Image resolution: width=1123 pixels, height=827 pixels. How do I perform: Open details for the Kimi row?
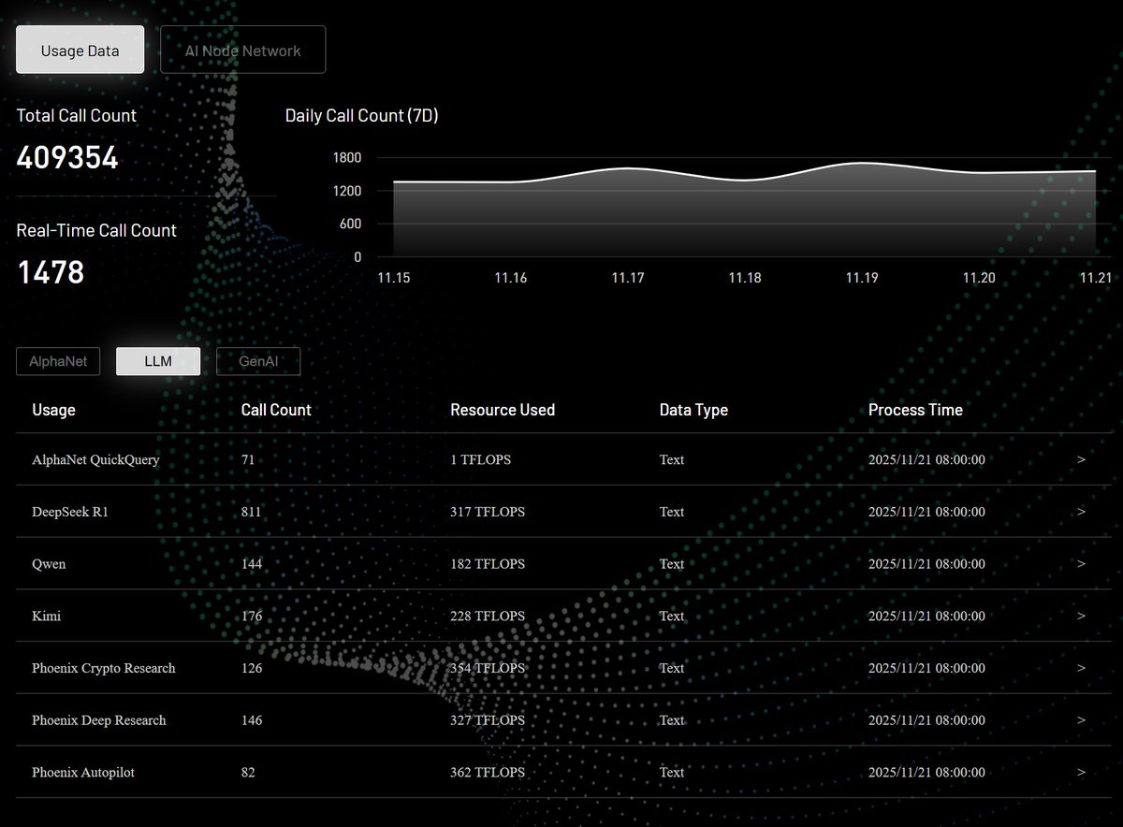(x=1081, y=616)
